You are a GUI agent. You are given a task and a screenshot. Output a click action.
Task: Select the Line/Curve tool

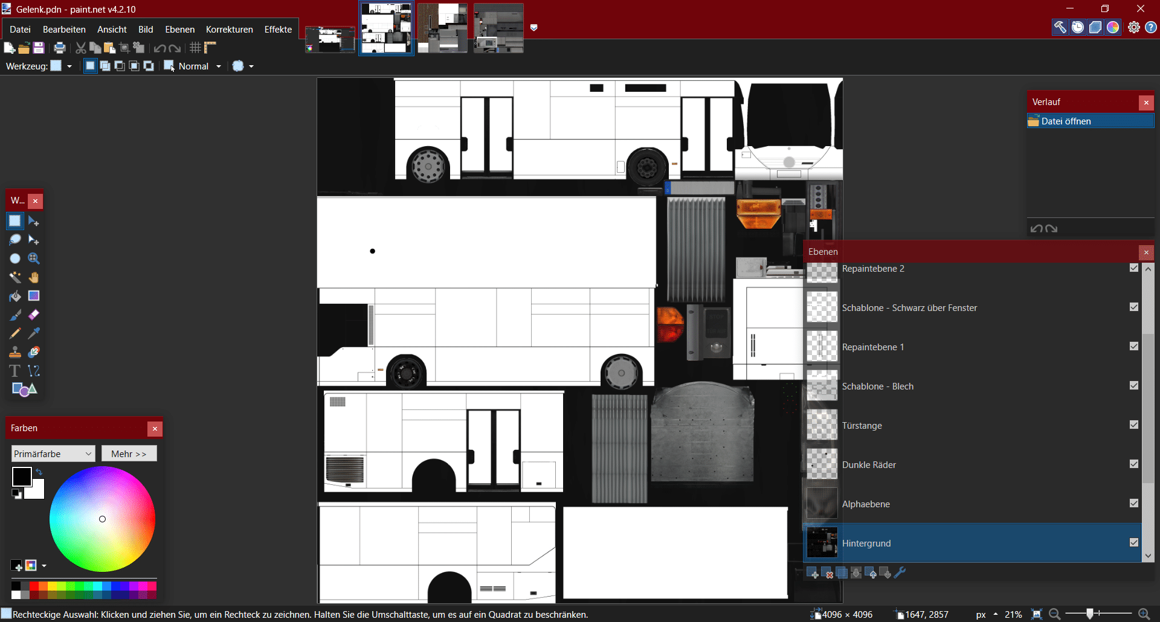(x=34, y=371)
